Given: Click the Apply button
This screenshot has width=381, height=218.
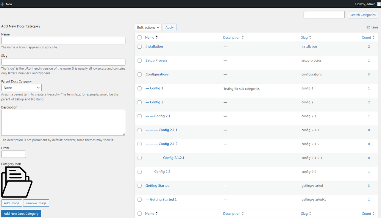Looking at the screenshot, I should point(169,27).
